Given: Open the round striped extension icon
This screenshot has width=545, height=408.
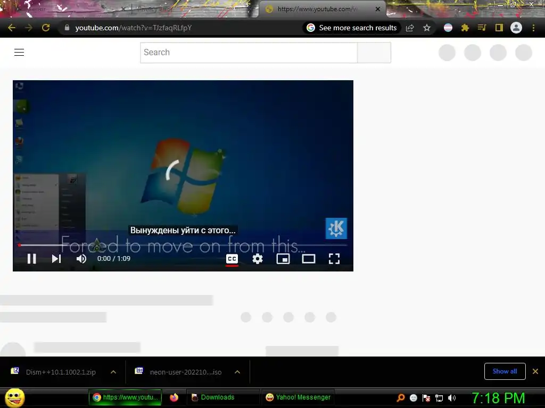Looking at the screenshot, I should coord(448,28).
